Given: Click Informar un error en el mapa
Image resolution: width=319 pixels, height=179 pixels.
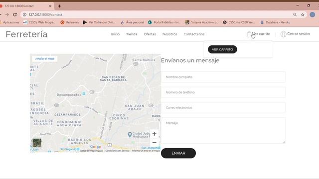Looking at the screenshot, I should pyautogui.click(x=146, y=151).
